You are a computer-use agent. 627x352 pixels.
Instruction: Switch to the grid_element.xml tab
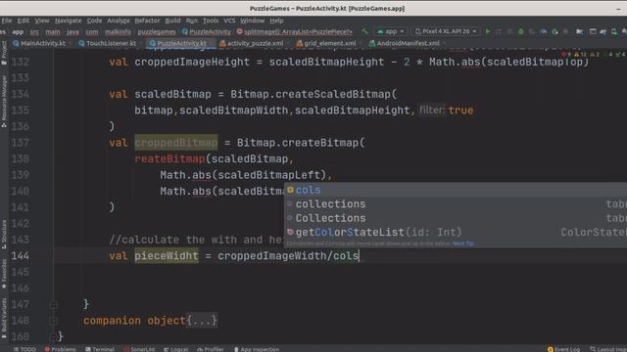(x=329, y=43)
